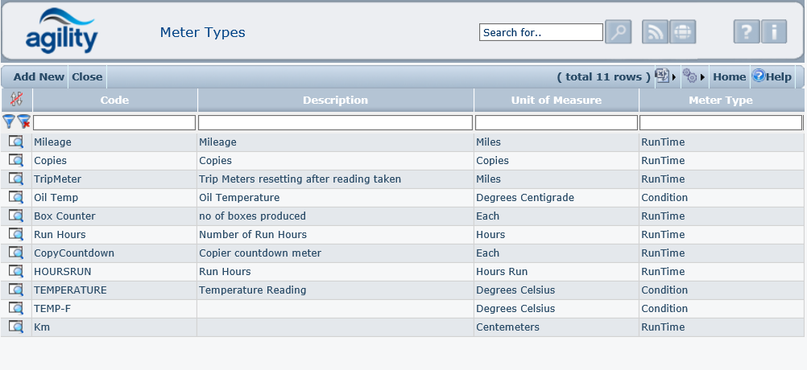View details icon for Mileage row
The width and height of the screenshot is (807, 370).
16,142
